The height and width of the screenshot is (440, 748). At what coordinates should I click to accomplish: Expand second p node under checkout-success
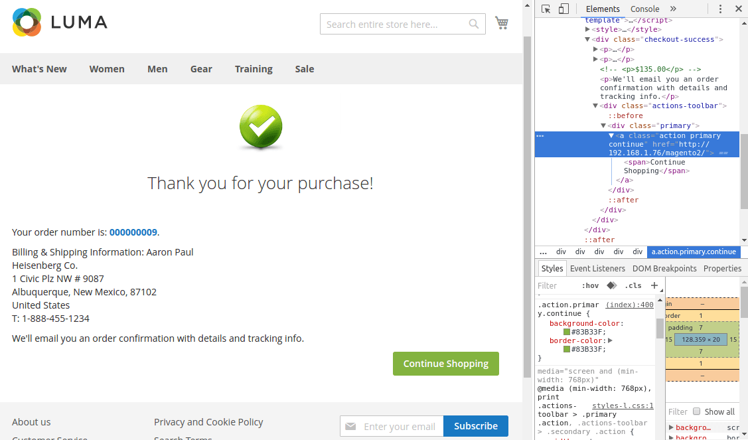point(595,59)
